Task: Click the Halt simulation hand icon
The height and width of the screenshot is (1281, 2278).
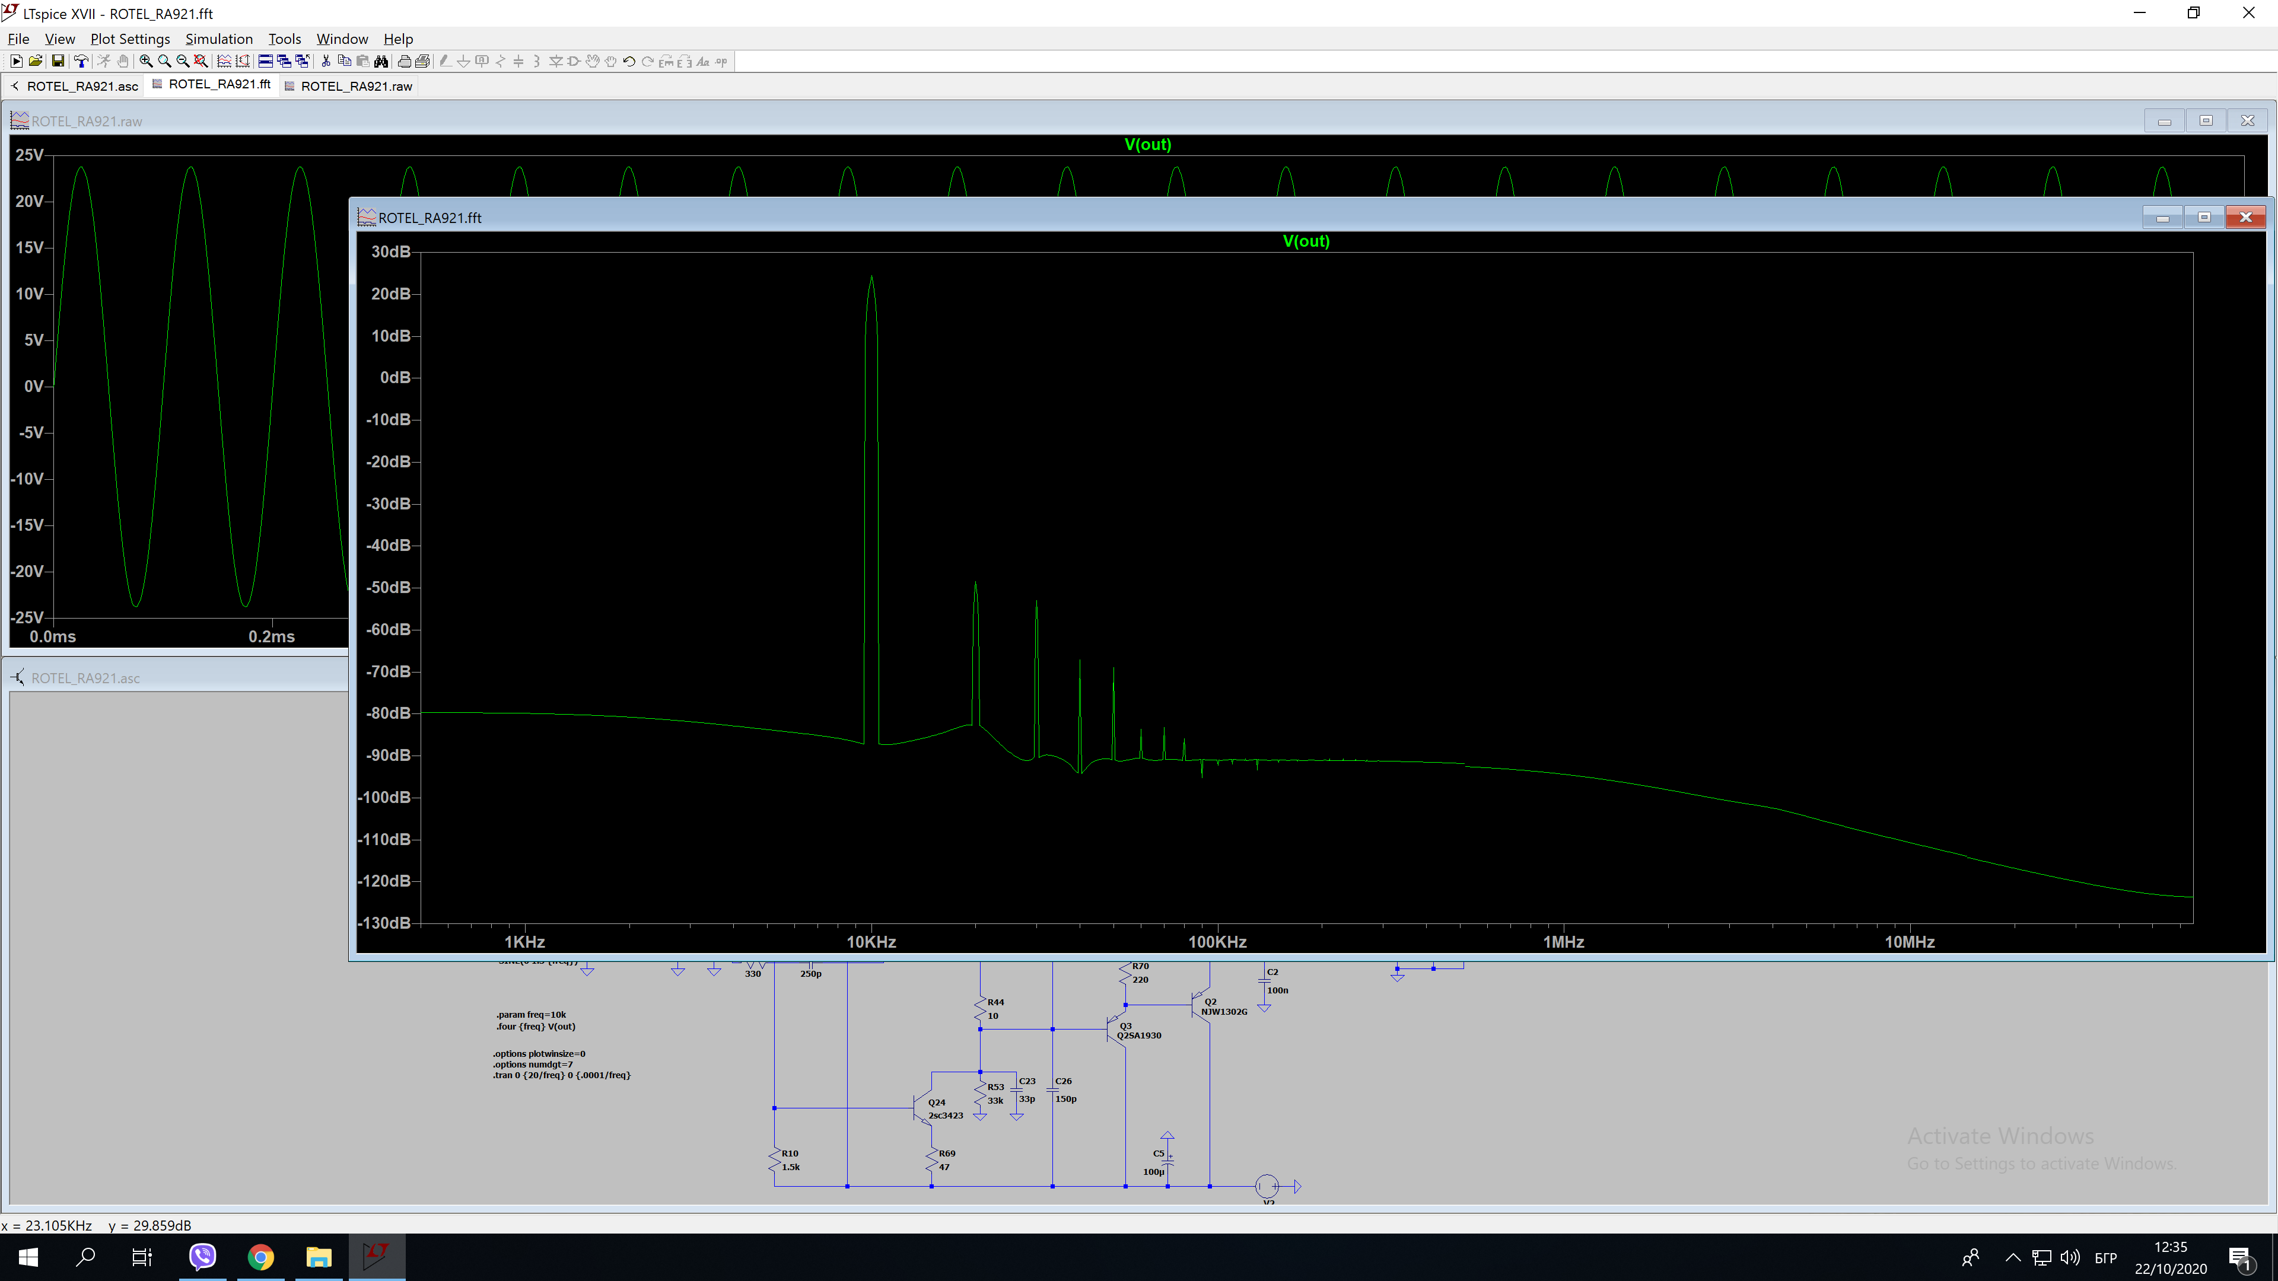Action: [x=123, y=61]
